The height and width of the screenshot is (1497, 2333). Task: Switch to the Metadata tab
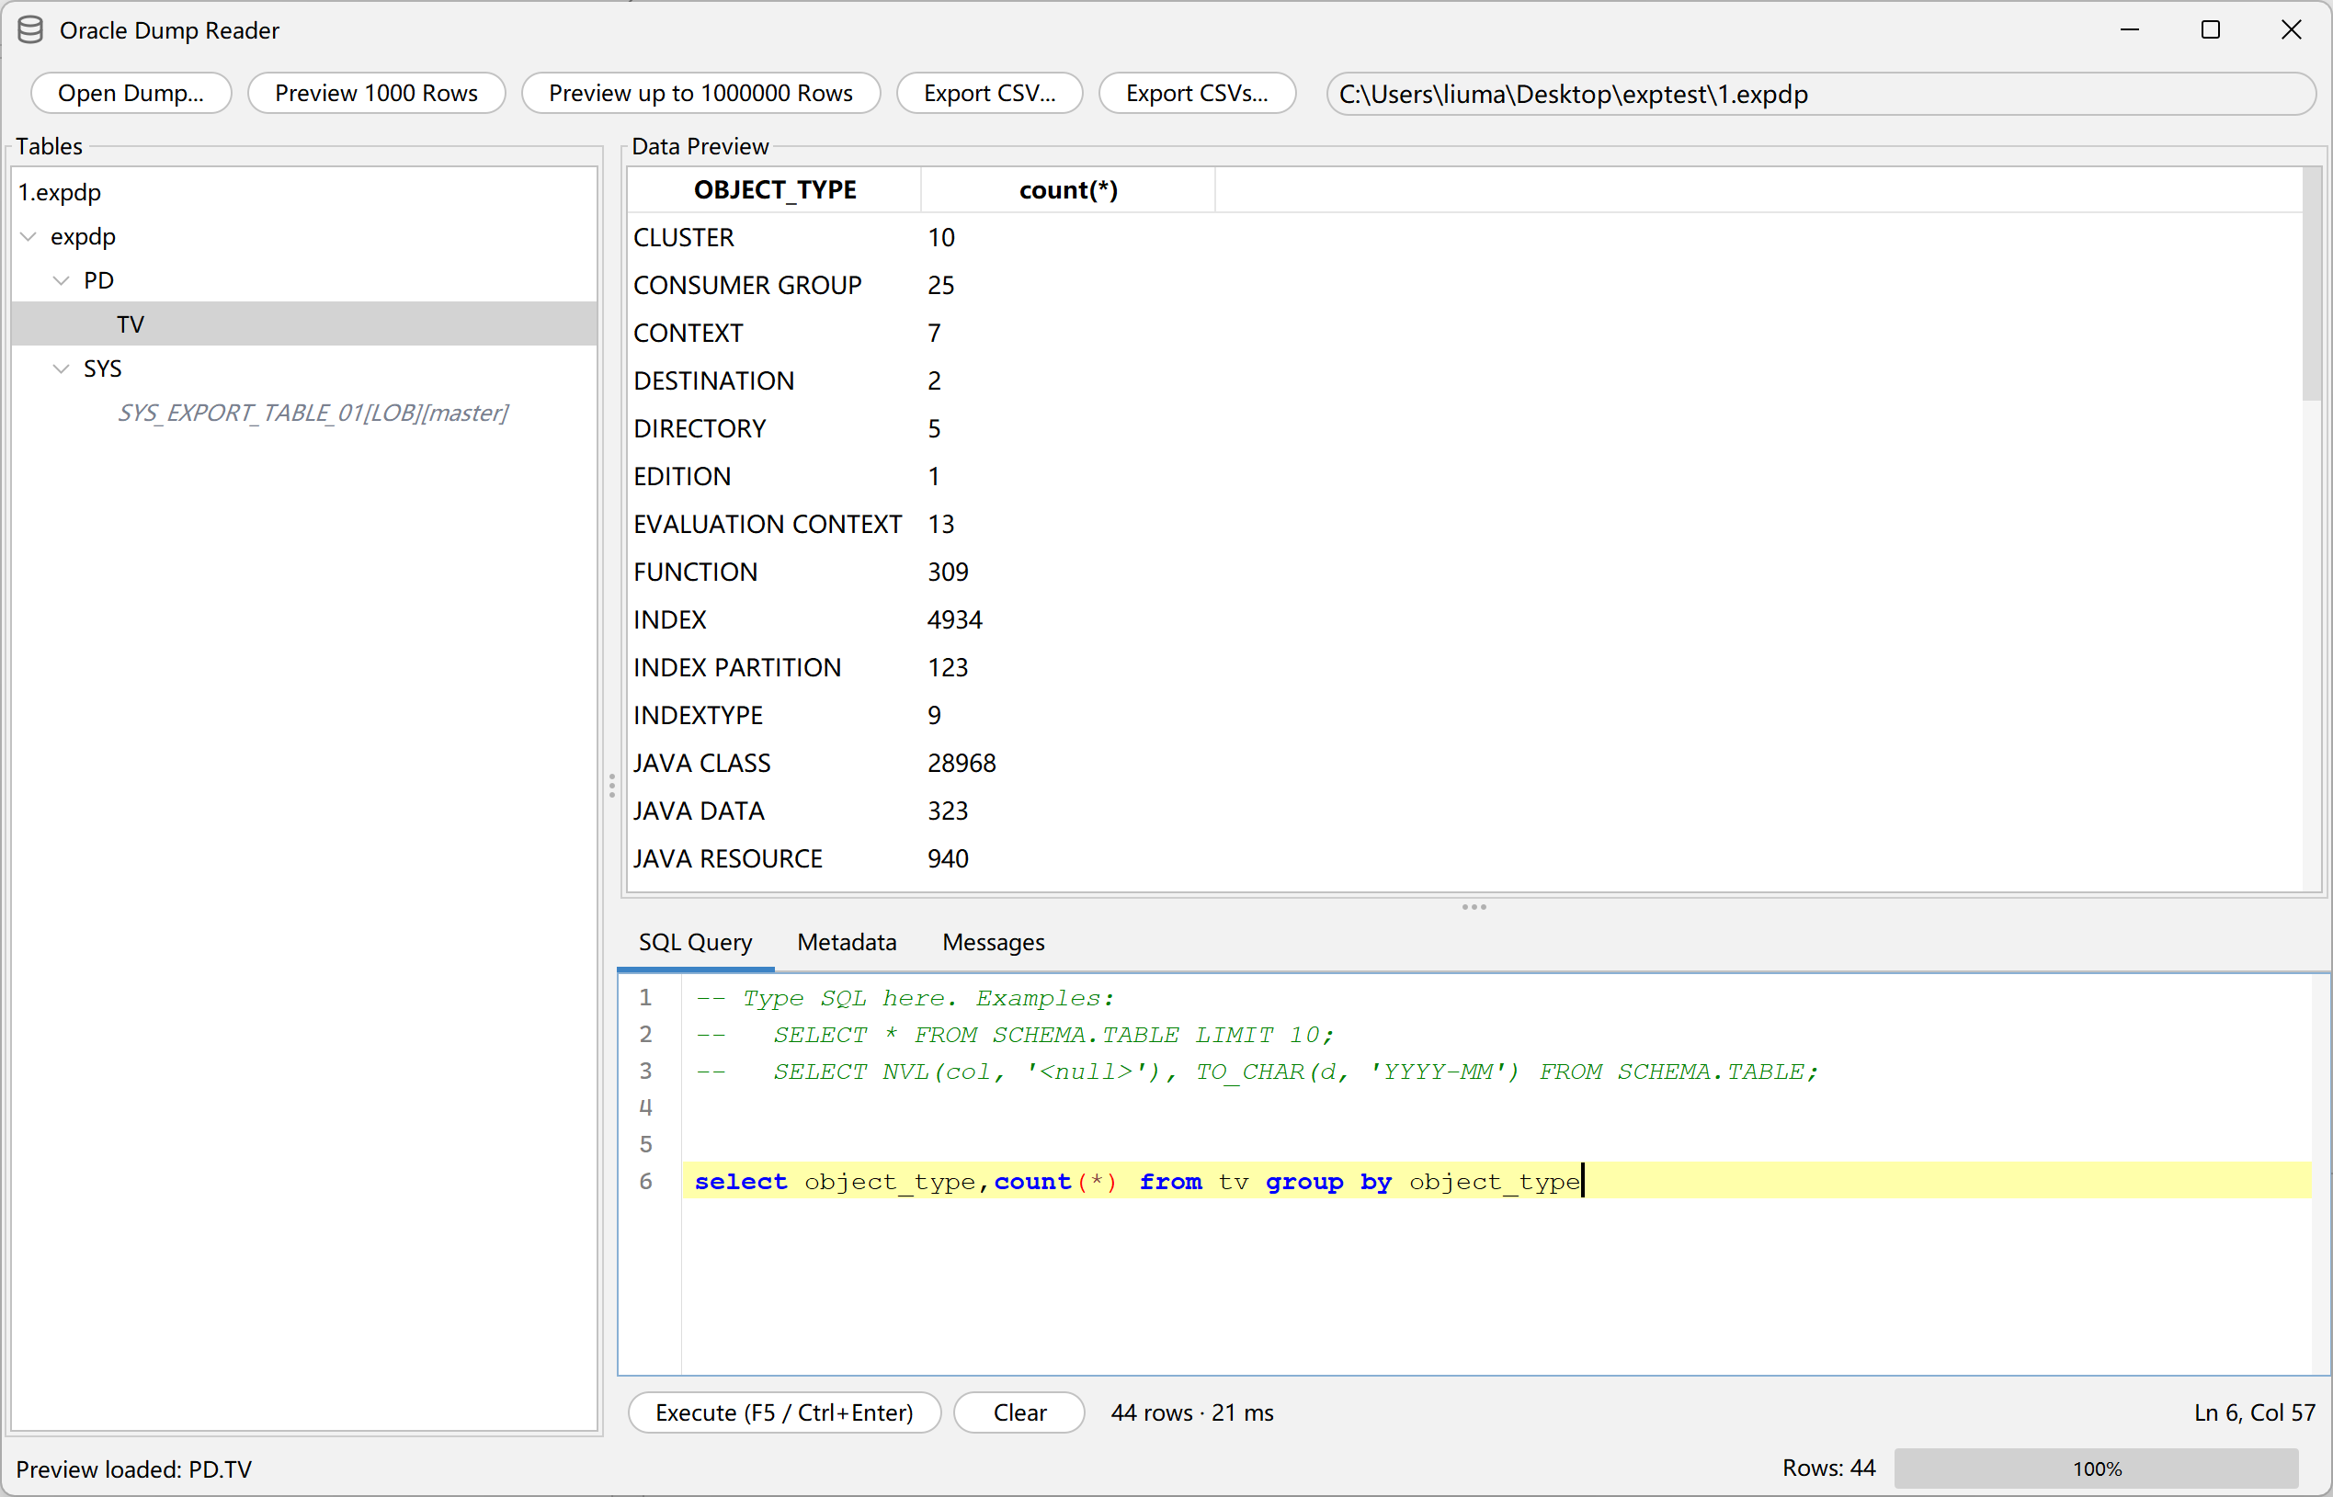coord(847,942)
